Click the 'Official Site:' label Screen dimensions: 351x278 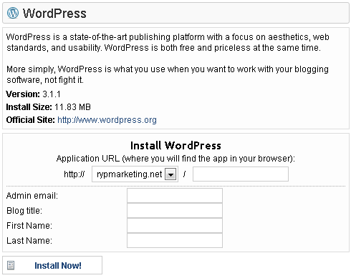[x=30, y=120]
